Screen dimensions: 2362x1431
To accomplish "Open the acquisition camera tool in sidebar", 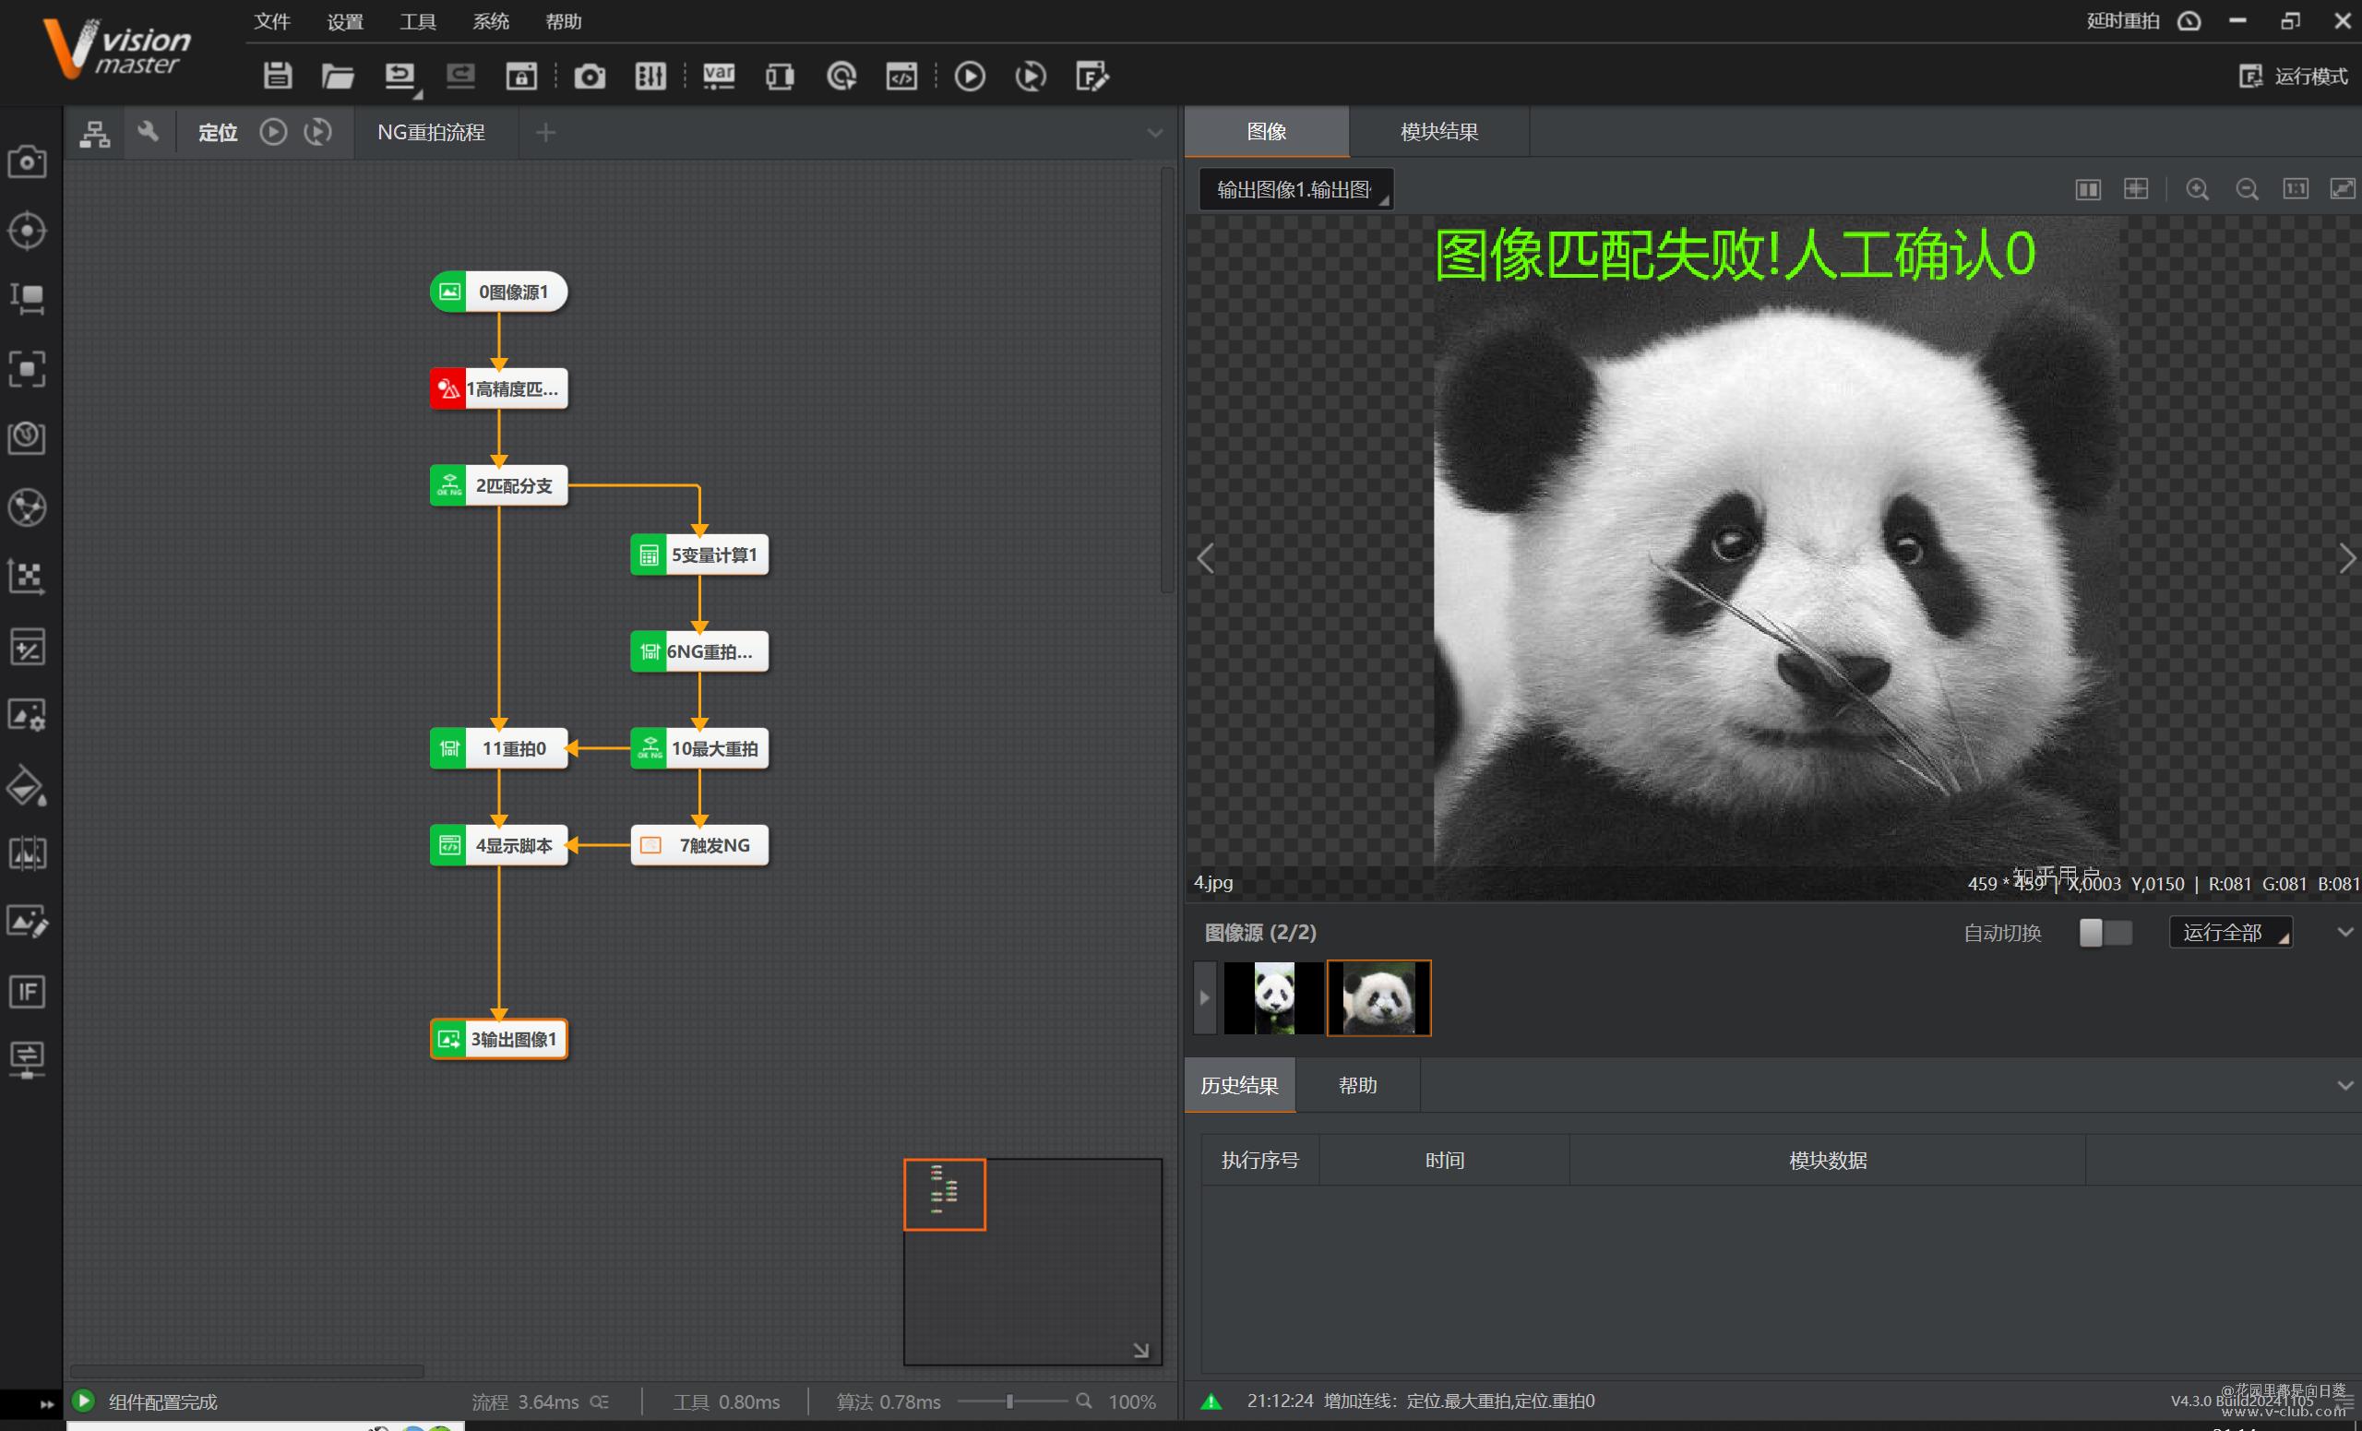I will click(x=27, y=161).
